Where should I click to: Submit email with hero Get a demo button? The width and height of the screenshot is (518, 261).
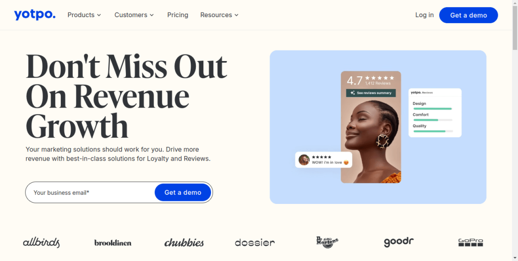point(183,192)
